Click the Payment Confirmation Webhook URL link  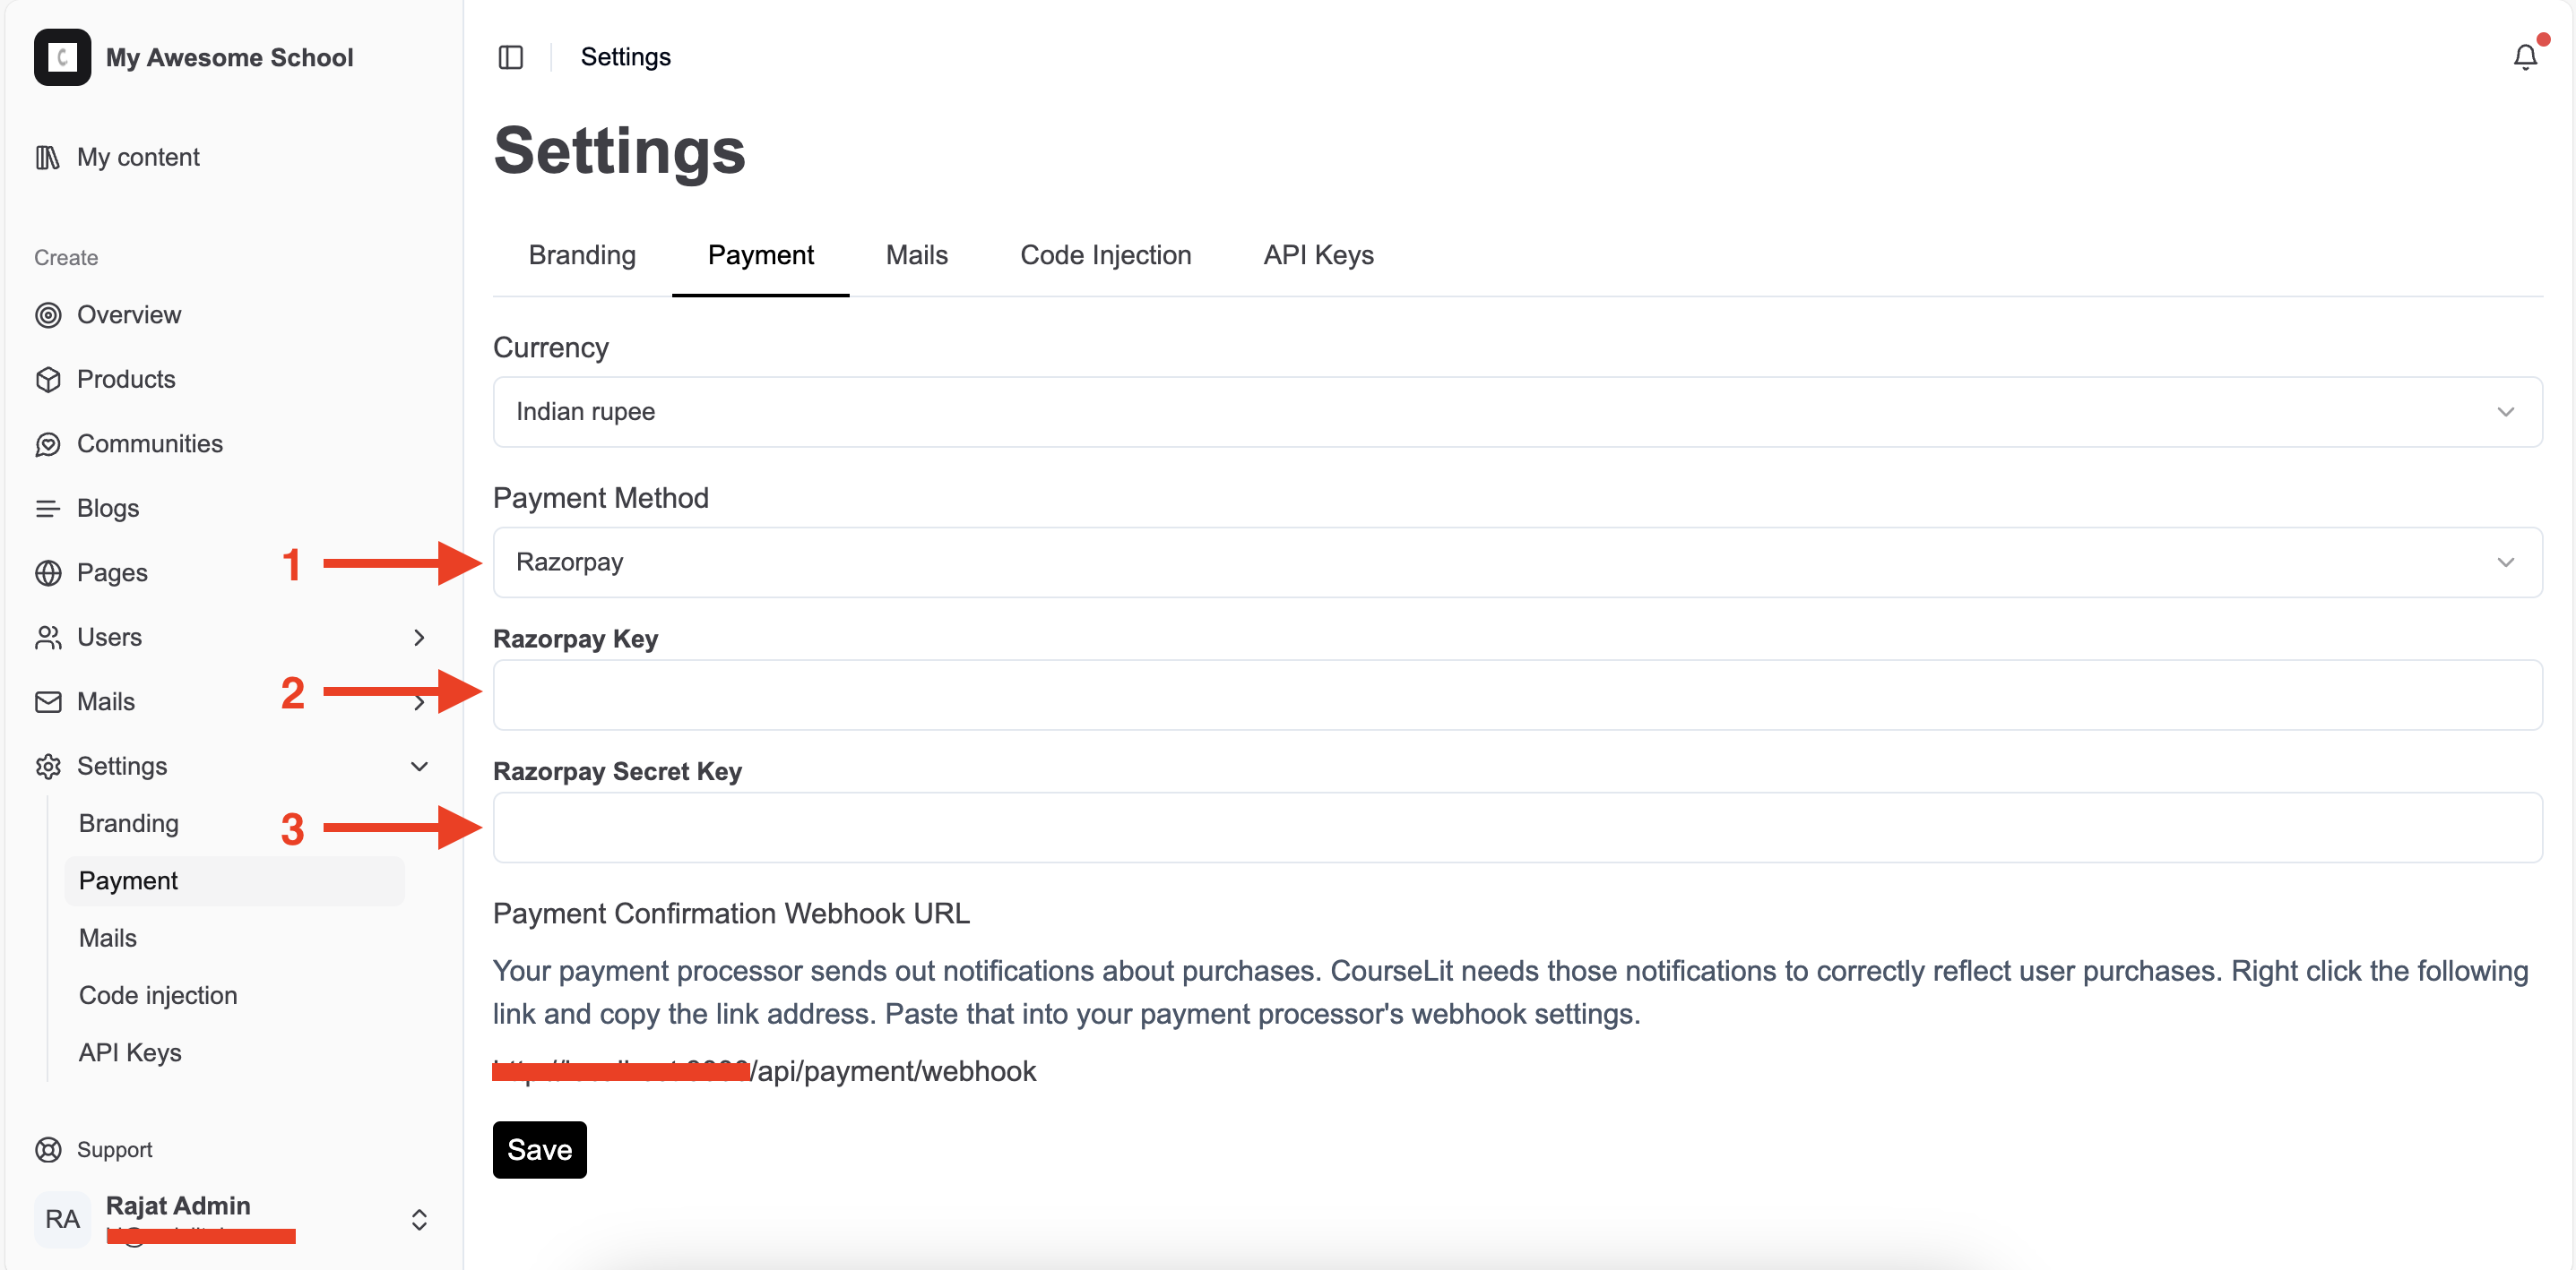point(764,1069)
